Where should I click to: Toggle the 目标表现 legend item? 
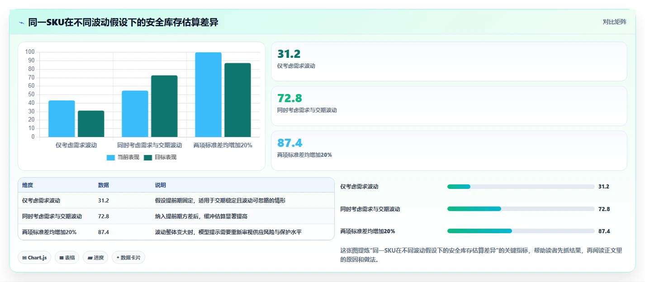coord(160,157)
